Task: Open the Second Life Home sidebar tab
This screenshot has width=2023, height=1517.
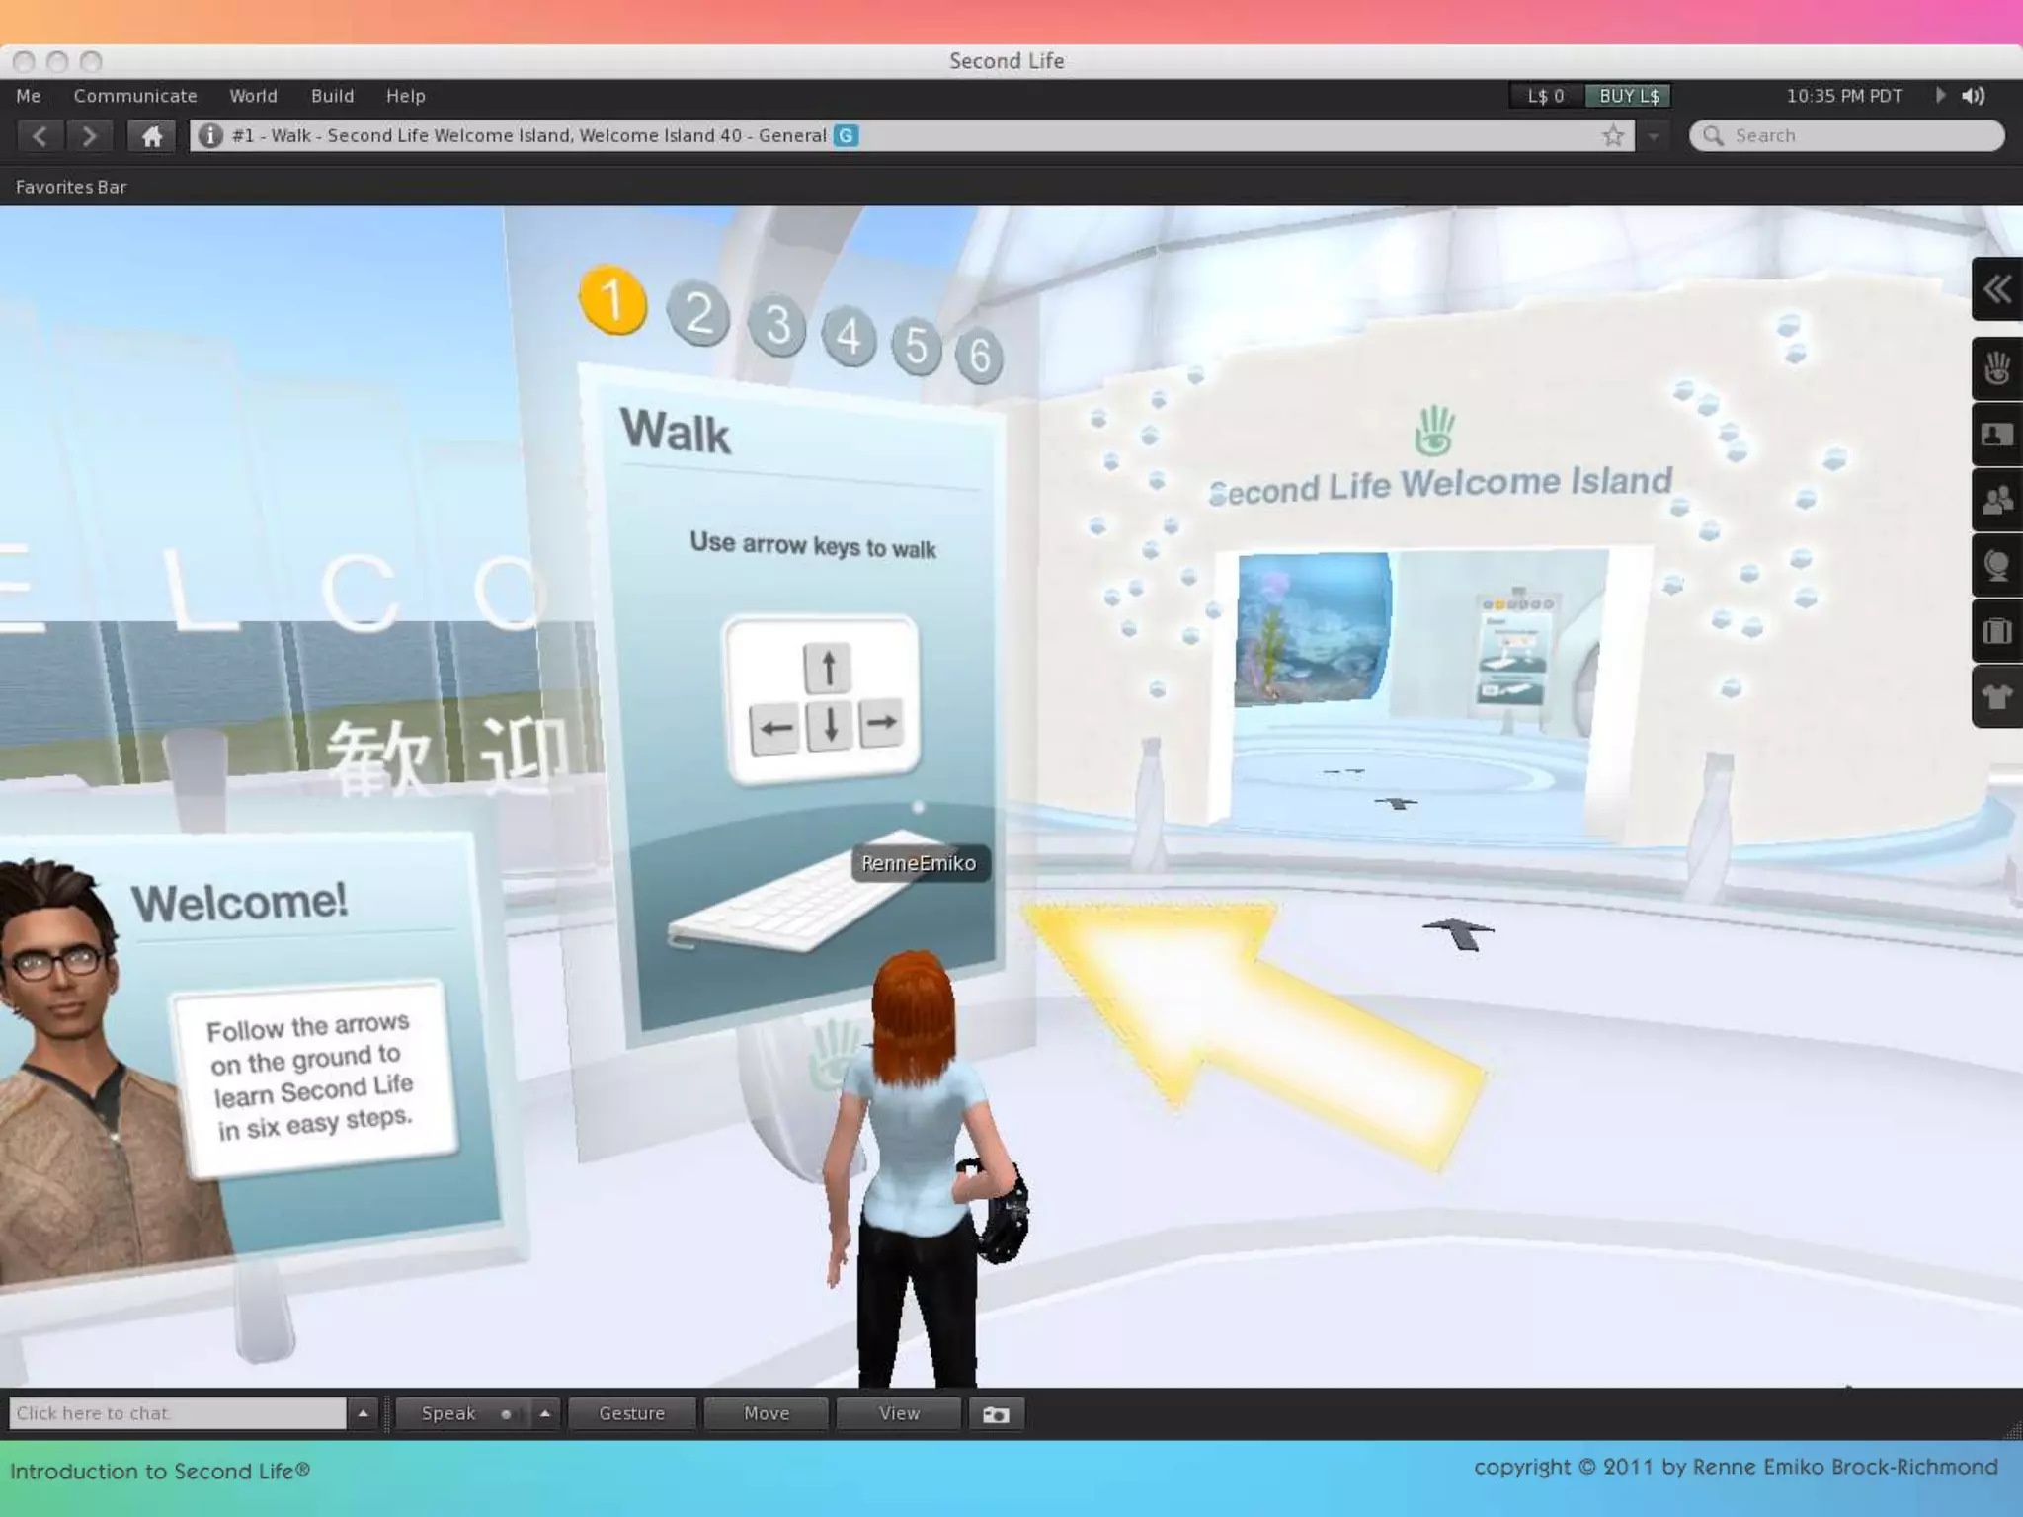Action: [1997, 369]
